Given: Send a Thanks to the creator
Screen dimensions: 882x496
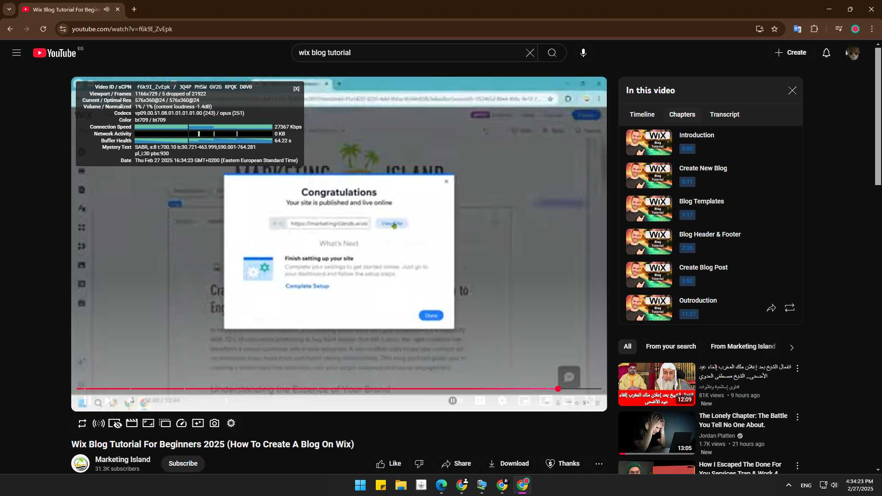Looking at the screenshot, I should (x=562, y=464).
